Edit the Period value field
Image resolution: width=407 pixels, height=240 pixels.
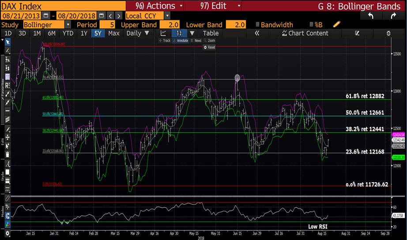pos(107,25)
